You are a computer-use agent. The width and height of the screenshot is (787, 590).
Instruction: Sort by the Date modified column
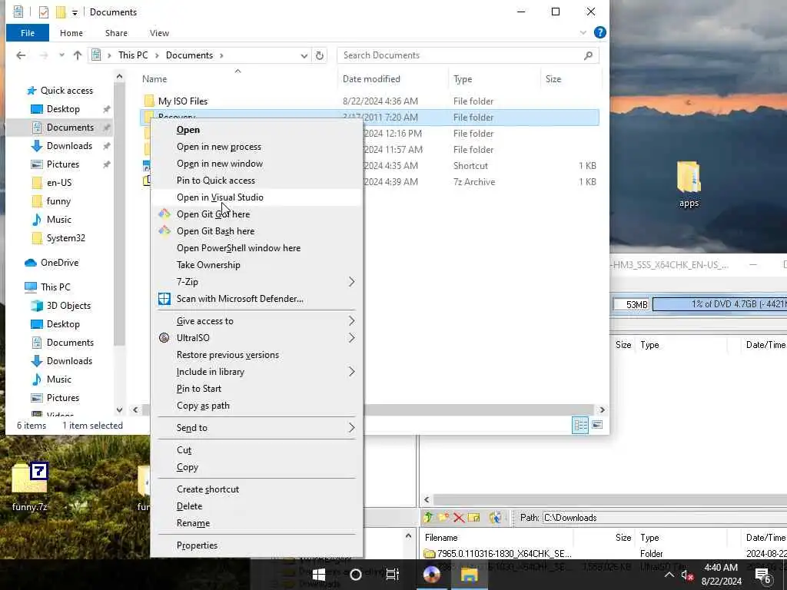(x=393, y=79)
